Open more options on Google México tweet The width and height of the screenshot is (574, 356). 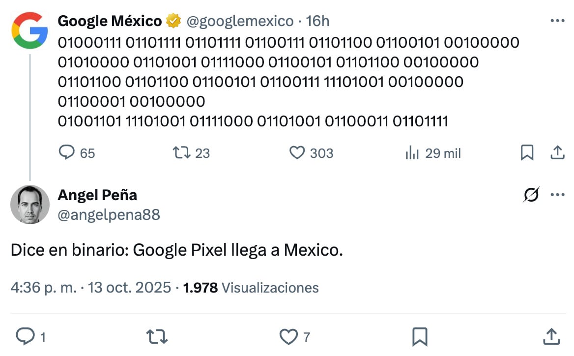coord(557,21)
